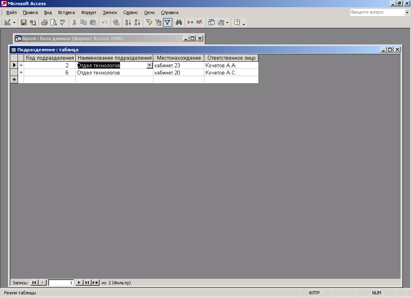The width and height of the screenshot is (411, 298).
Task: Click the cell 'Кочетов А.А.'
Action: click(231, 65)
